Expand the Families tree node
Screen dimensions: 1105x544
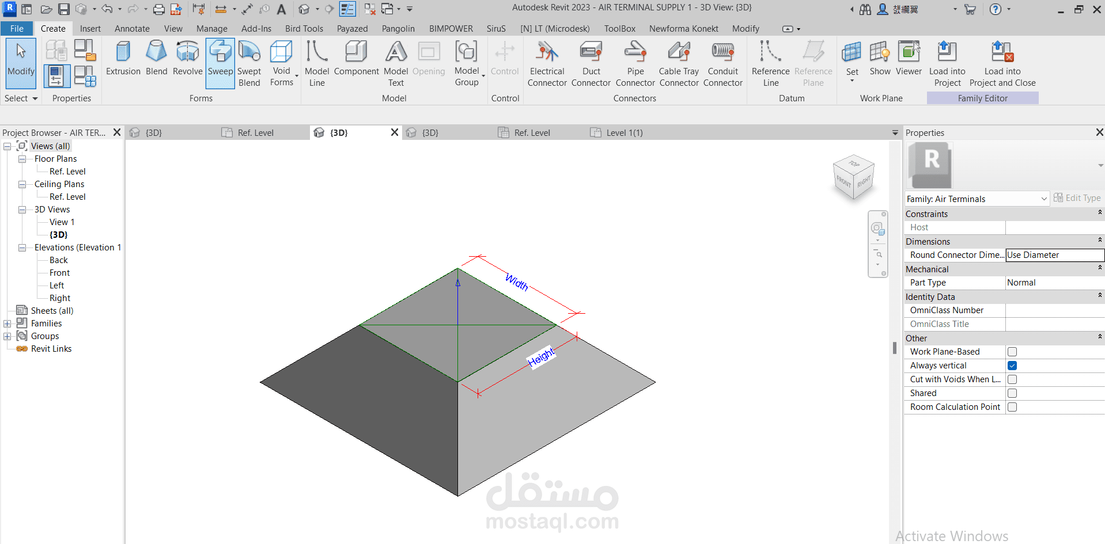[x=7, y=324]
